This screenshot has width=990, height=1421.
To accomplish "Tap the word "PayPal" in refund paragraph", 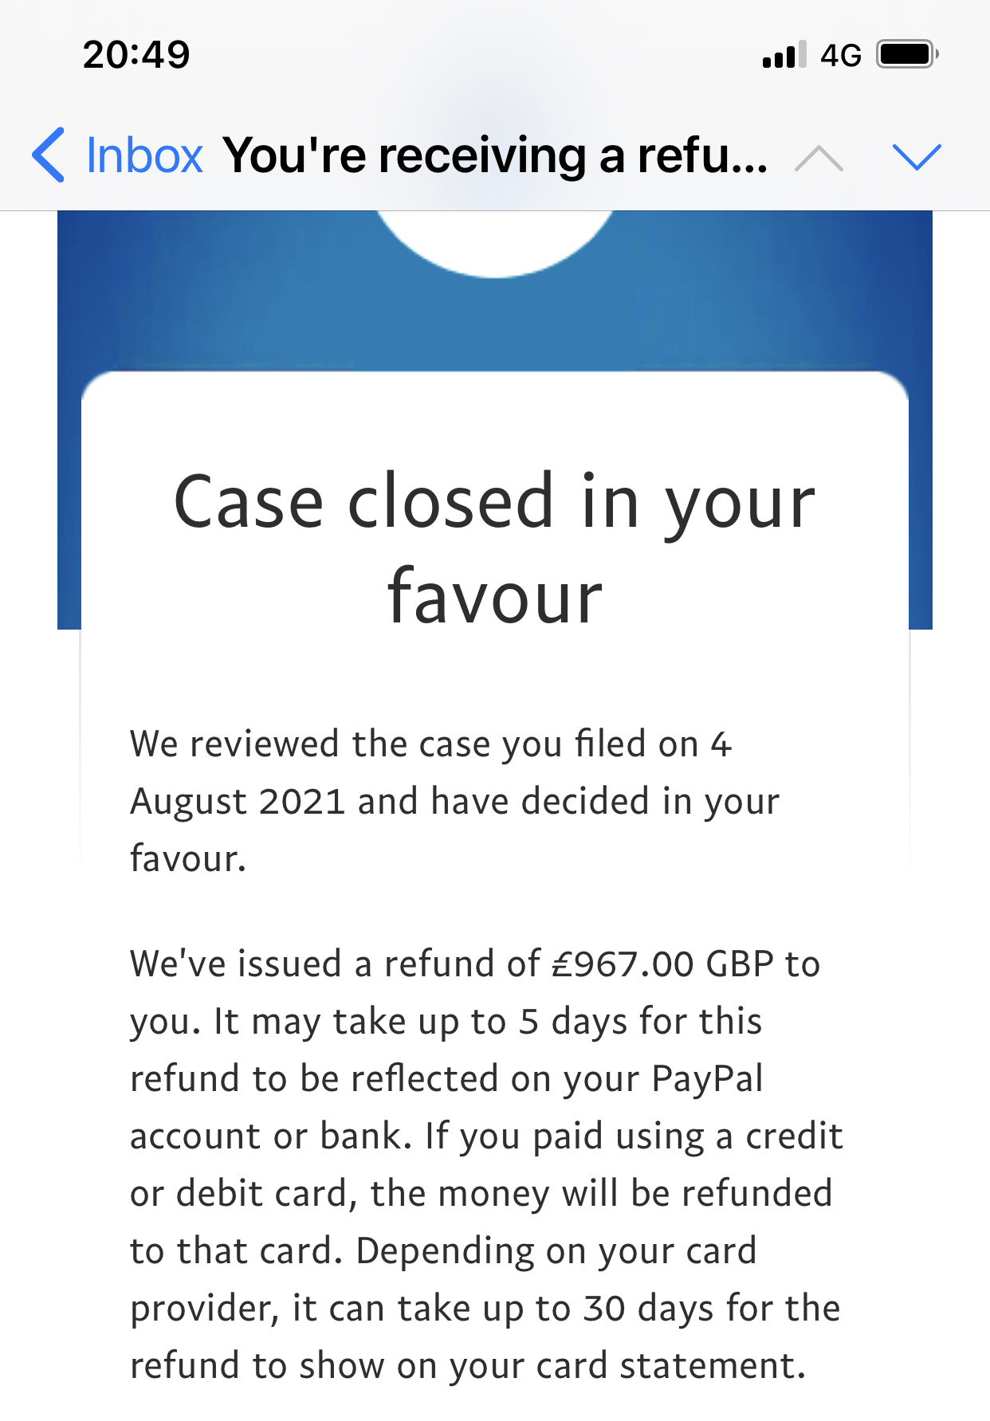I will [708, 1078].
